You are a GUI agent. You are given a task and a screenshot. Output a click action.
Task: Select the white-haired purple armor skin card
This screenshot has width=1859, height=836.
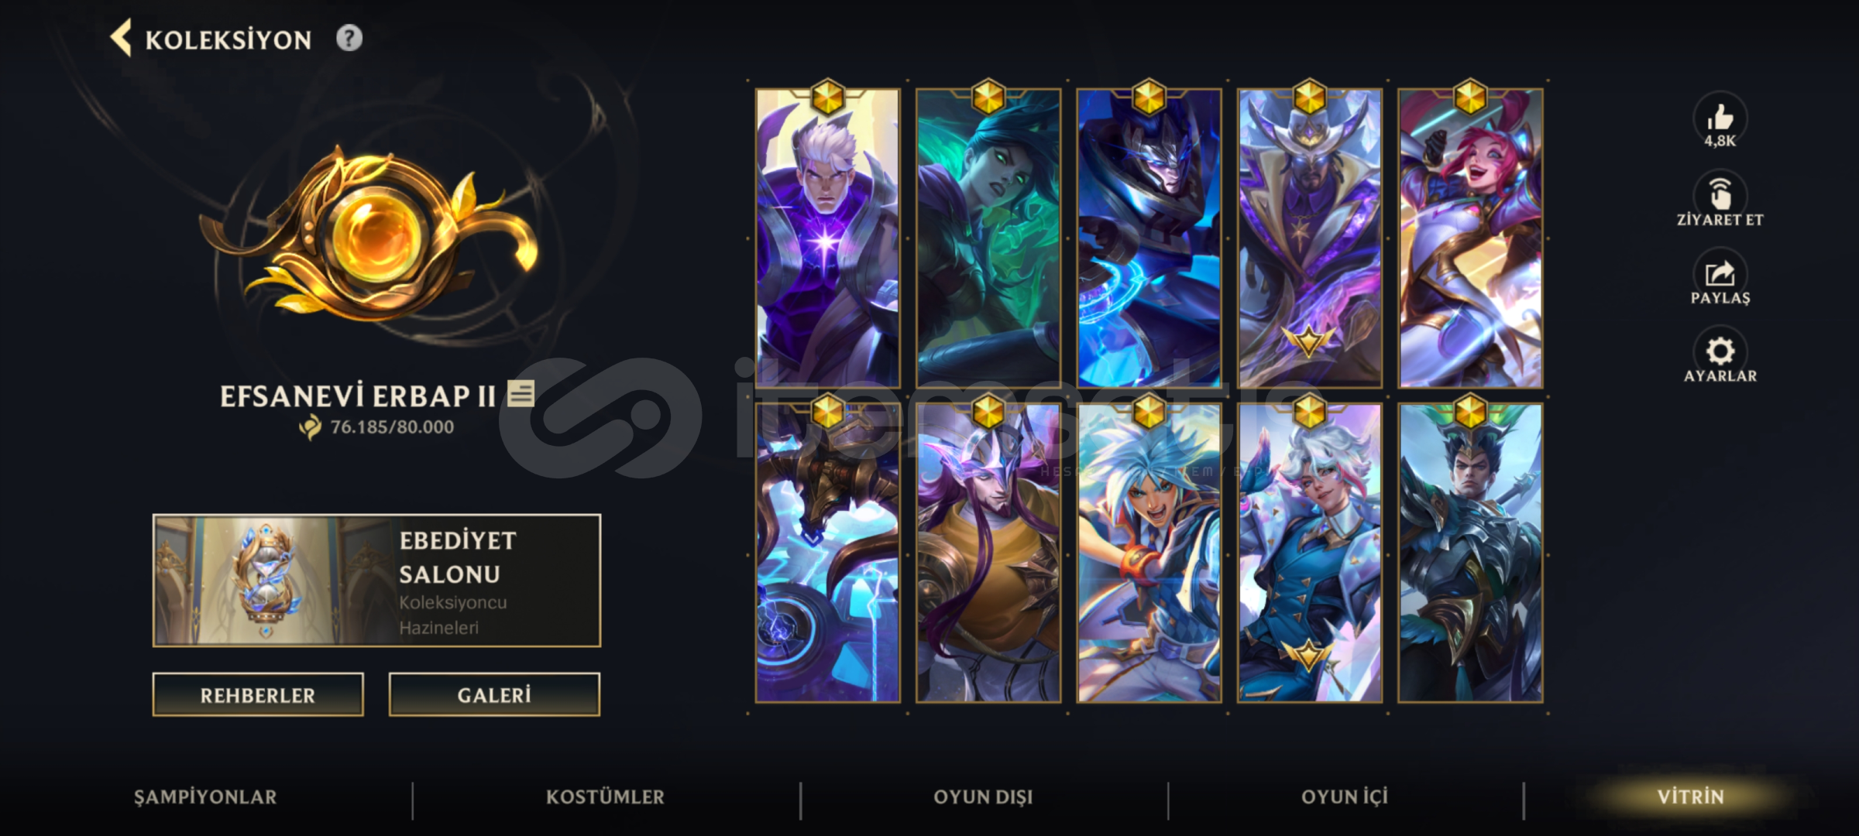pos(828,238)
